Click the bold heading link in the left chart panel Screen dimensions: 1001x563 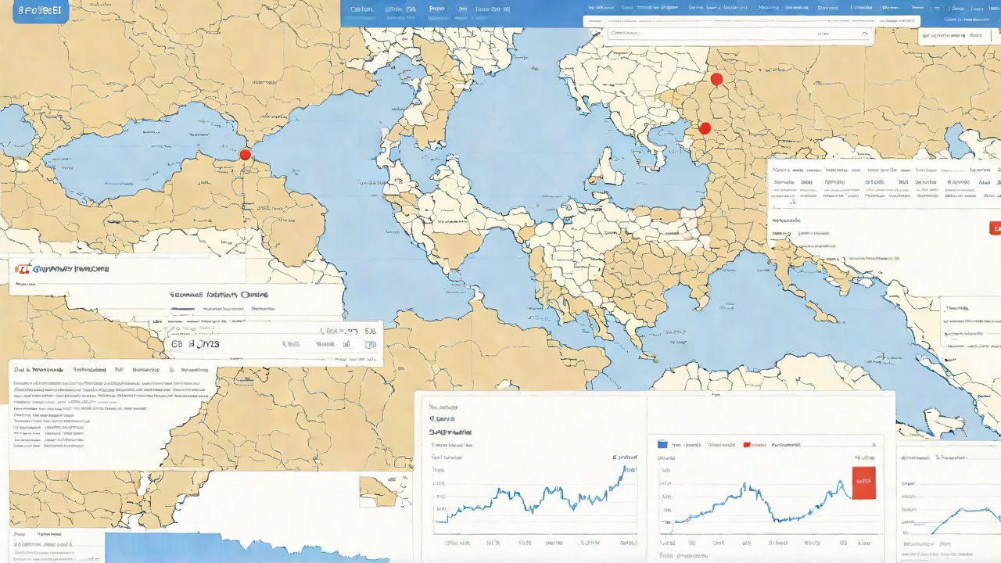click(450, 431)
